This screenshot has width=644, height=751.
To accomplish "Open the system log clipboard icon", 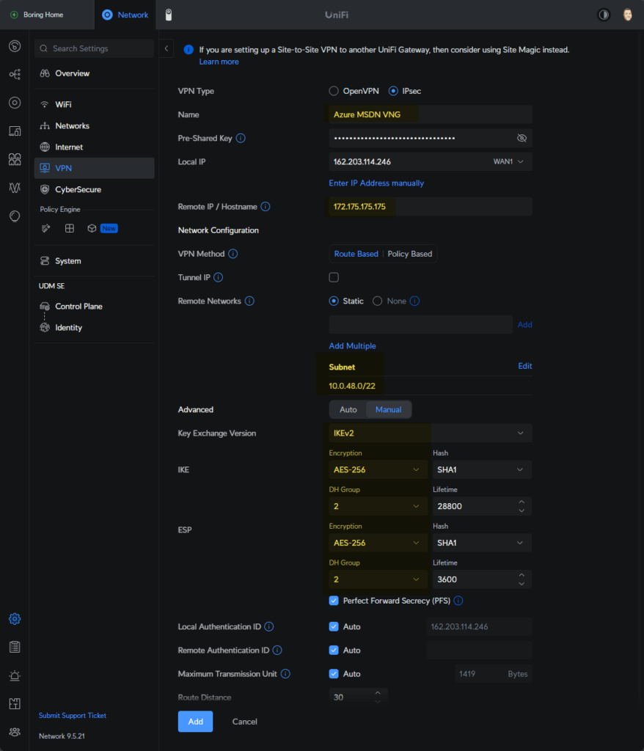I will coord(14,646).
